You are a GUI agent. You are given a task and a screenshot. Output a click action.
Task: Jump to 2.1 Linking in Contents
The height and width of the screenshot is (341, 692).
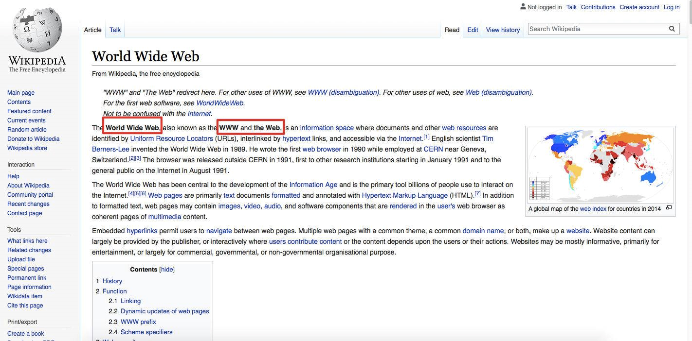coord(130,301)
